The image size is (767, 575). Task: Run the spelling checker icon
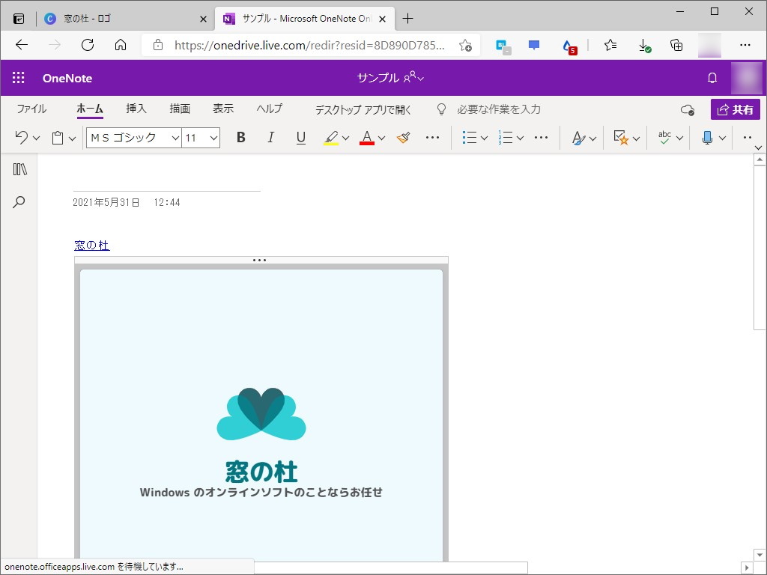664,138
